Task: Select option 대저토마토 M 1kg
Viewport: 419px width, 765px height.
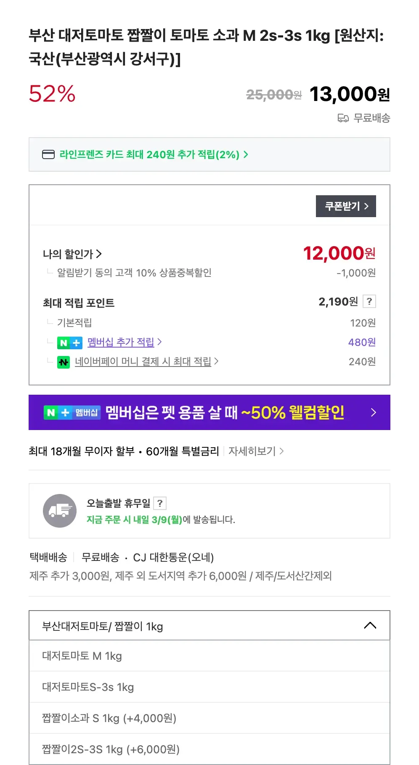Action: coord(82,656)
